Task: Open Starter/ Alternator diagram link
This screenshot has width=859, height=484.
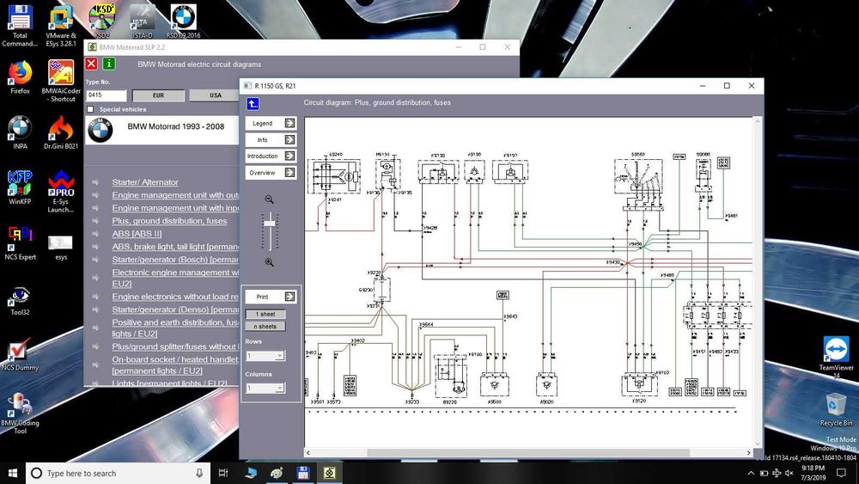Action: point(145,182)
